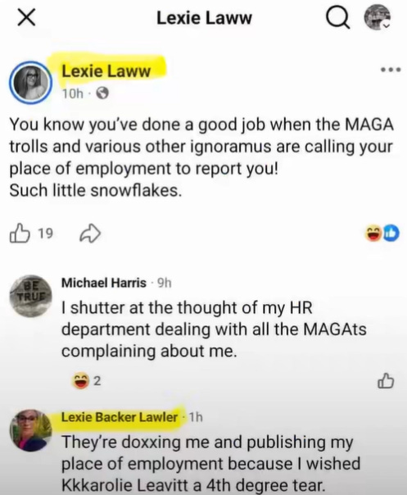The width and height of the screenshot is (407, 495).
Task: Like Michael Harris's comment
Action: 386,380
